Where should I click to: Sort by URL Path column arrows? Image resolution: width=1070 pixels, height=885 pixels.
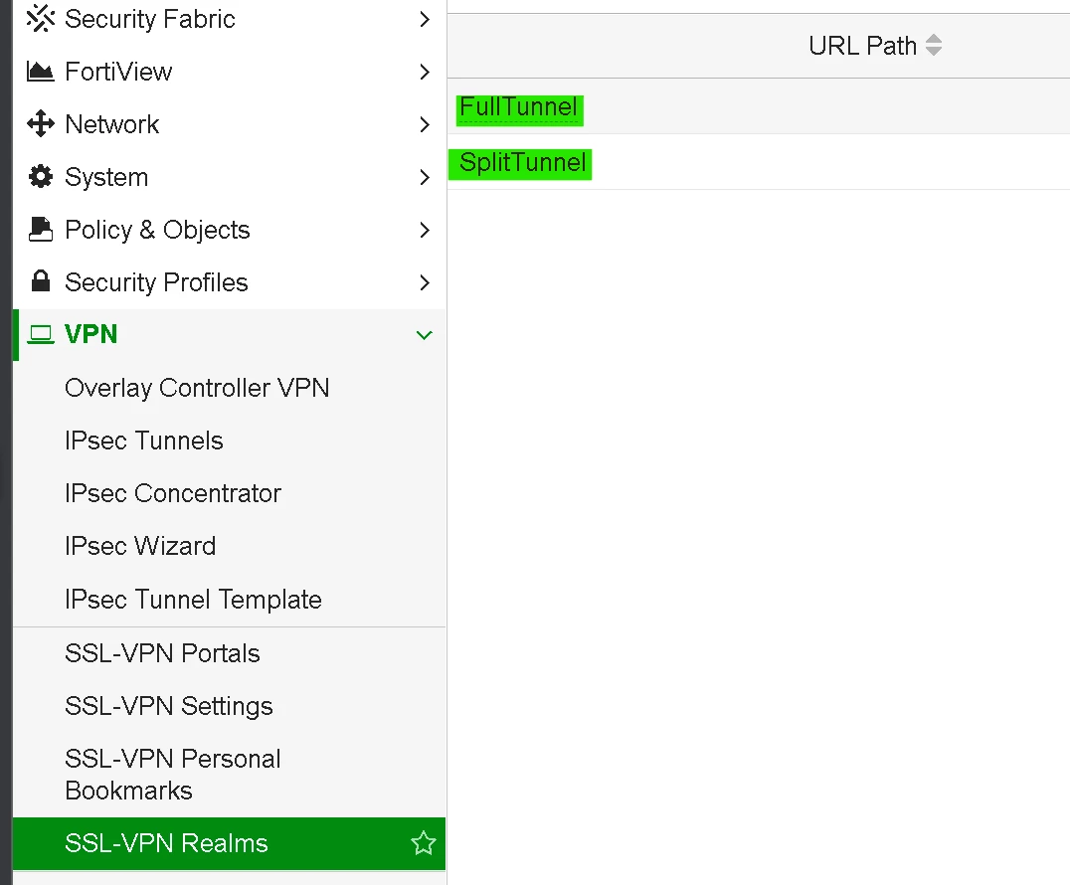point(934,45)
